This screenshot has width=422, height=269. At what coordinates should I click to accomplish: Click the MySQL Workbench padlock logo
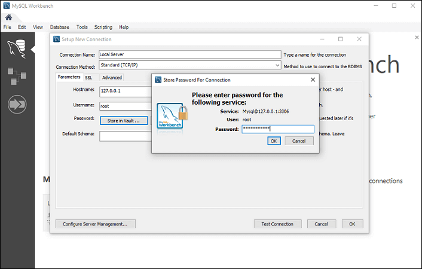pos(170,116)
